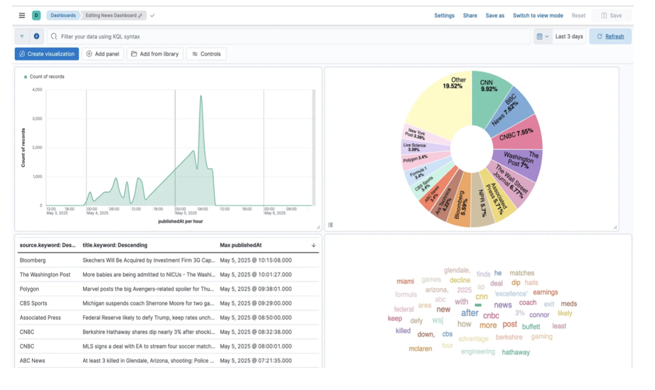
Task: Click the KQL query search field
Action: [x=288, y=36]
